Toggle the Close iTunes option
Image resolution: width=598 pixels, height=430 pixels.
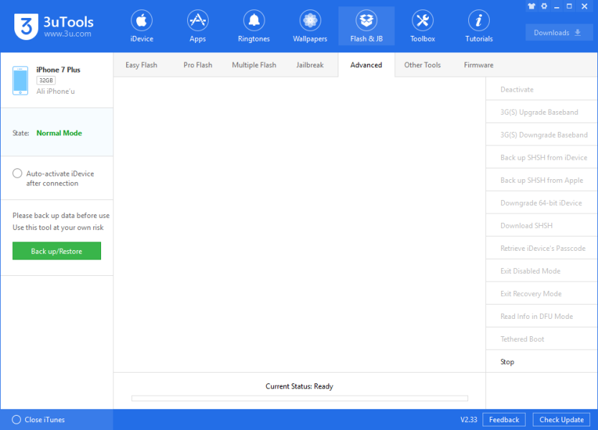point(16,420)
